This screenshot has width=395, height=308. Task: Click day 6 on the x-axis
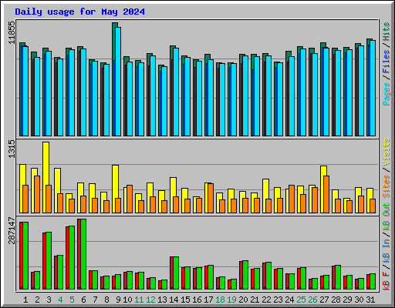tap(83, 300)
